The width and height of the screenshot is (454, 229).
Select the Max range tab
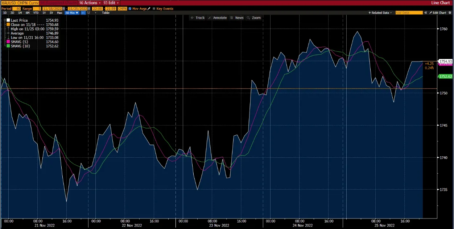tap(59, 13)
